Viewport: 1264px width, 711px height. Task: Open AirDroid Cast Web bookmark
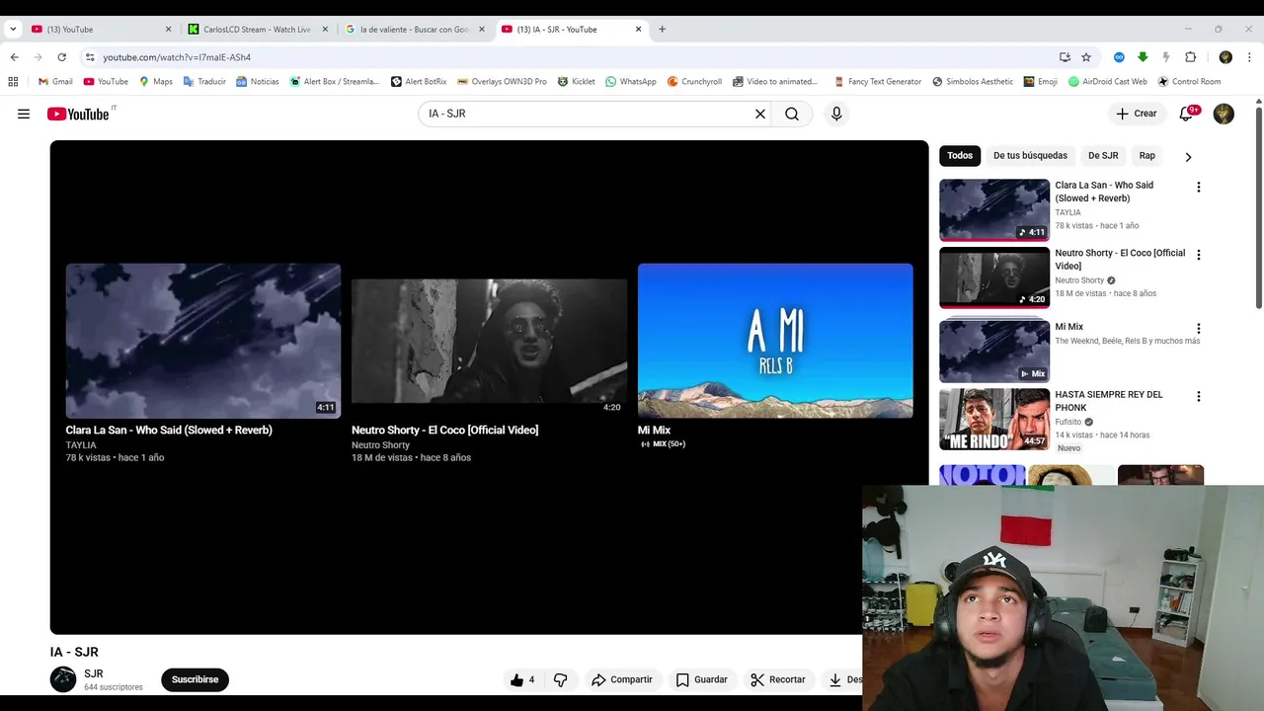click(1108, 82)
